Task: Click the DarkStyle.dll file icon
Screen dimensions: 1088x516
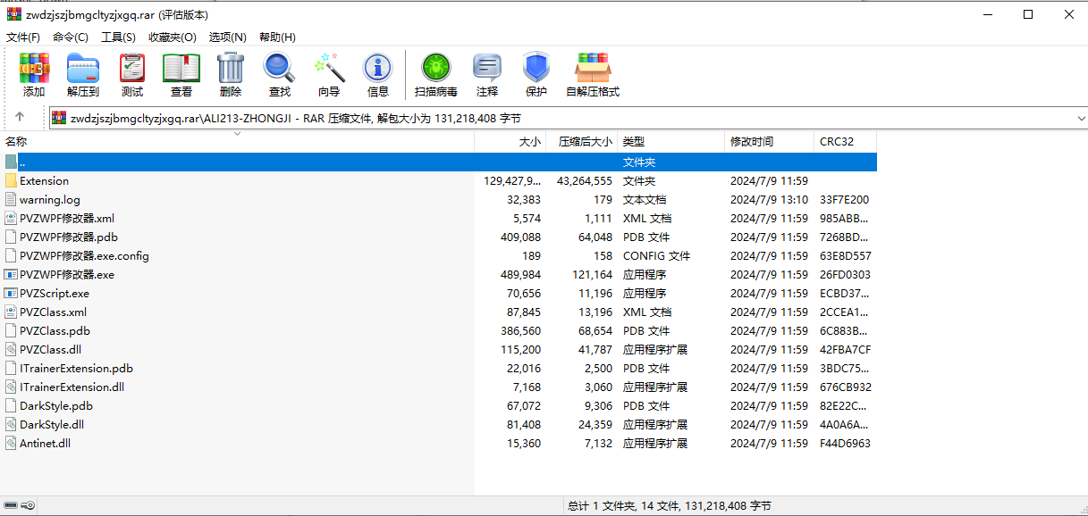Action: pos(11,425)
